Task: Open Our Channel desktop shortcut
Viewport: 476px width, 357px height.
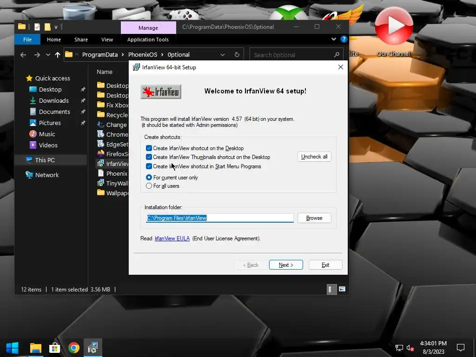Action: pyautogui.click(x=393, y=32)
